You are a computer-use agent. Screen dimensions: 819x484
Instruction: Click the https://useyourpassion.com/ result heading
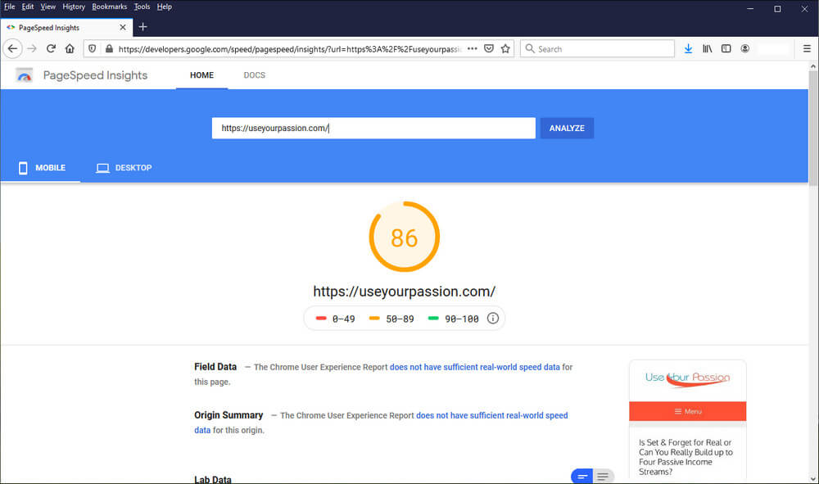click(405, 292)
